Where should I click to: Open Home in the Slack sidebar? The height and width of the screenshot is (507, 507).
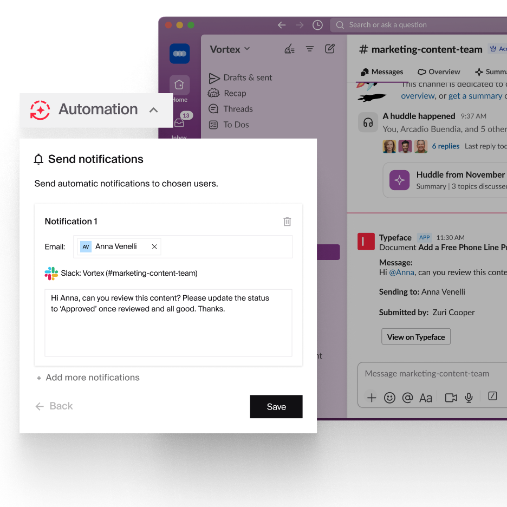pos(179,85)
